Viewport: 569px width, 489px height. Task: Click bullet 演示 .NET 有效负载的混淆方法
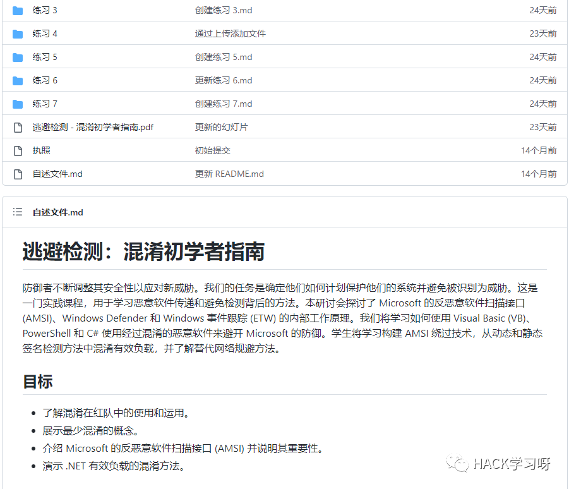[x=114, y=466]
